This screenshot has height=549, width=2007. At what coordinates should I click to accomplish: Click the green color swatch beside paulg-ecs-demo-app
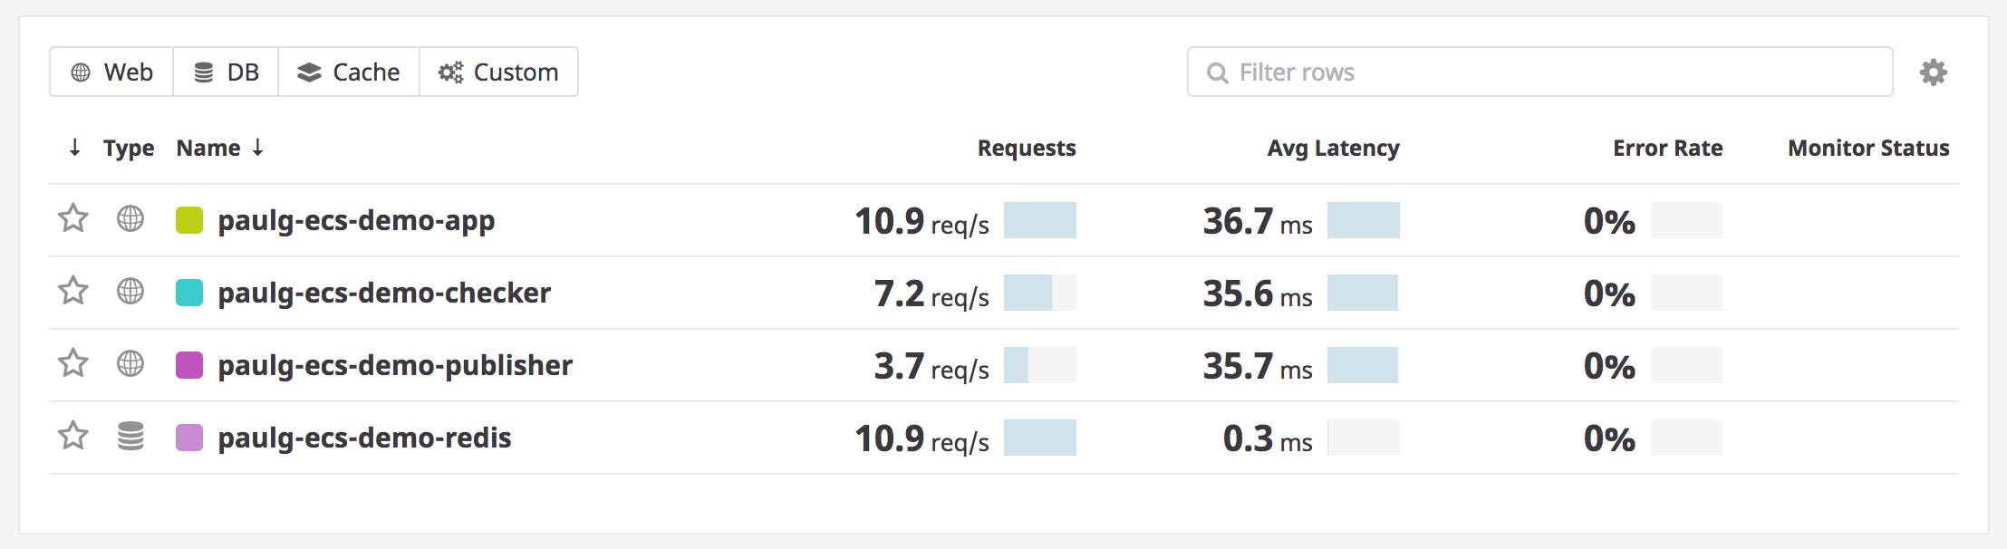[x=189, y=218]
